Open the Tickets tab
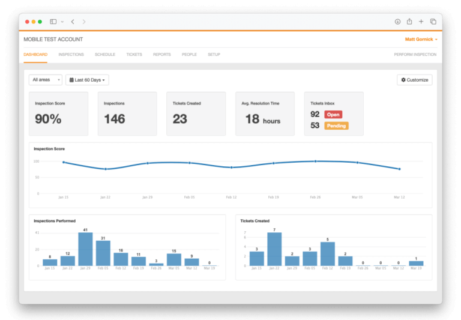461x320 pixels. click(134, 55)
